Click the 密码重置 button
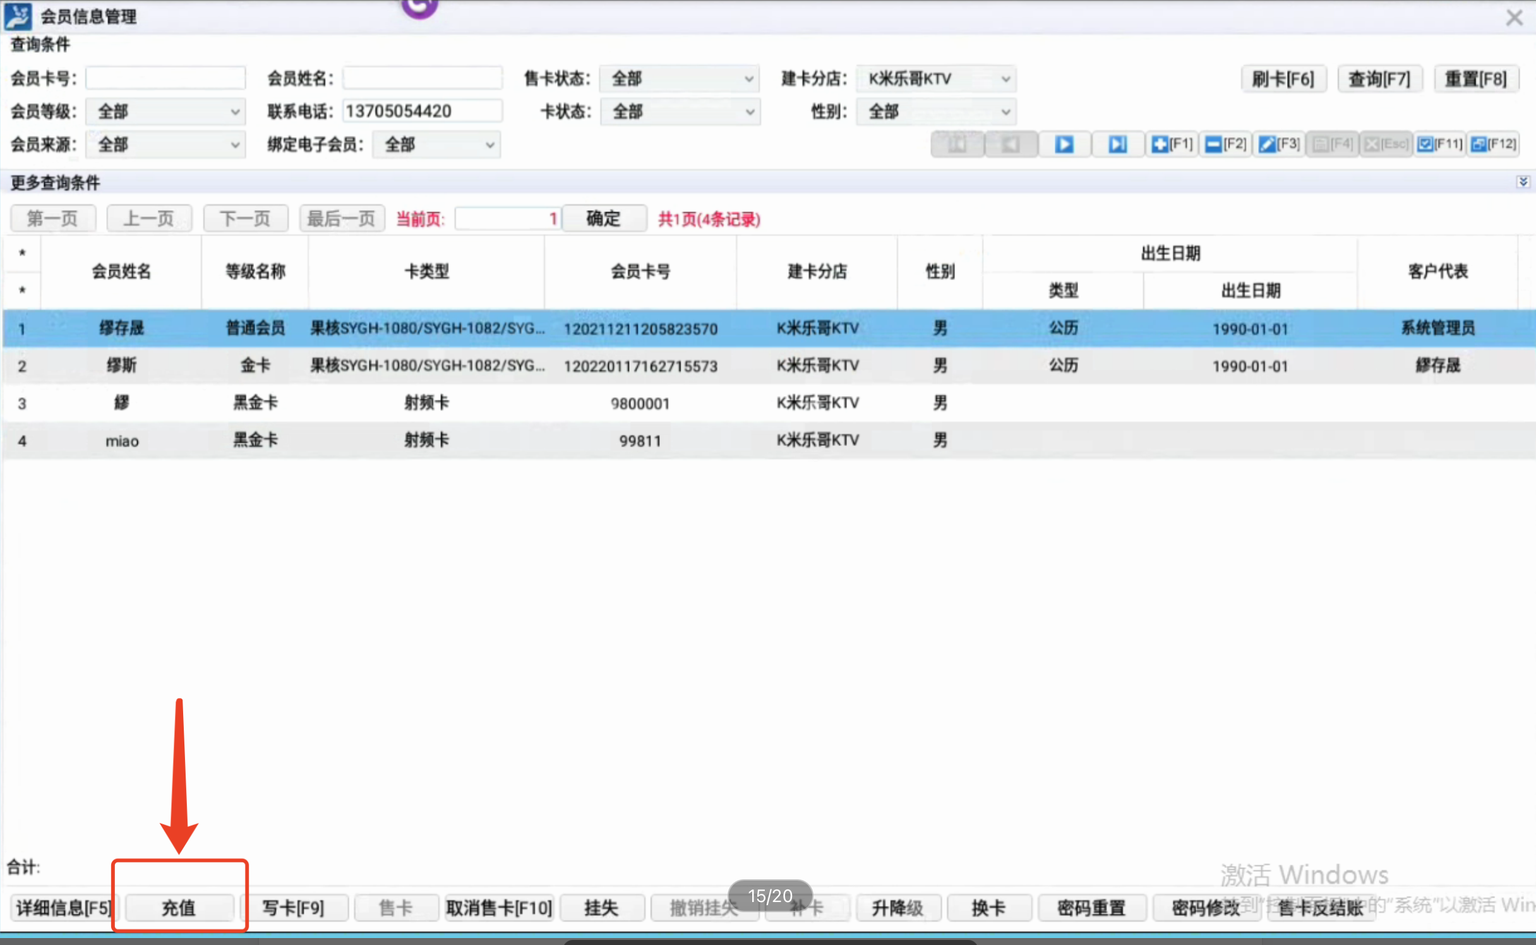This screenshot has width=1536, height=945. pos(1092,908)
